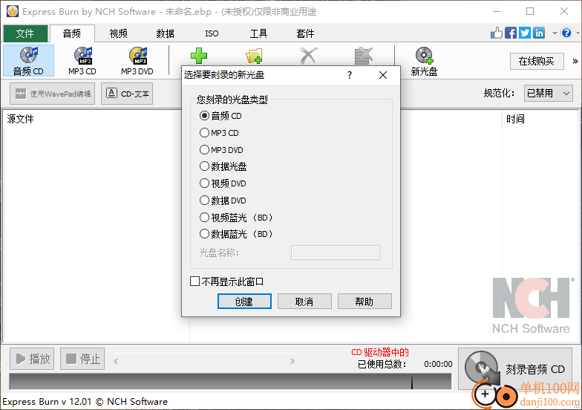Select the 数据蓝光 (BD) radio option

204,234
